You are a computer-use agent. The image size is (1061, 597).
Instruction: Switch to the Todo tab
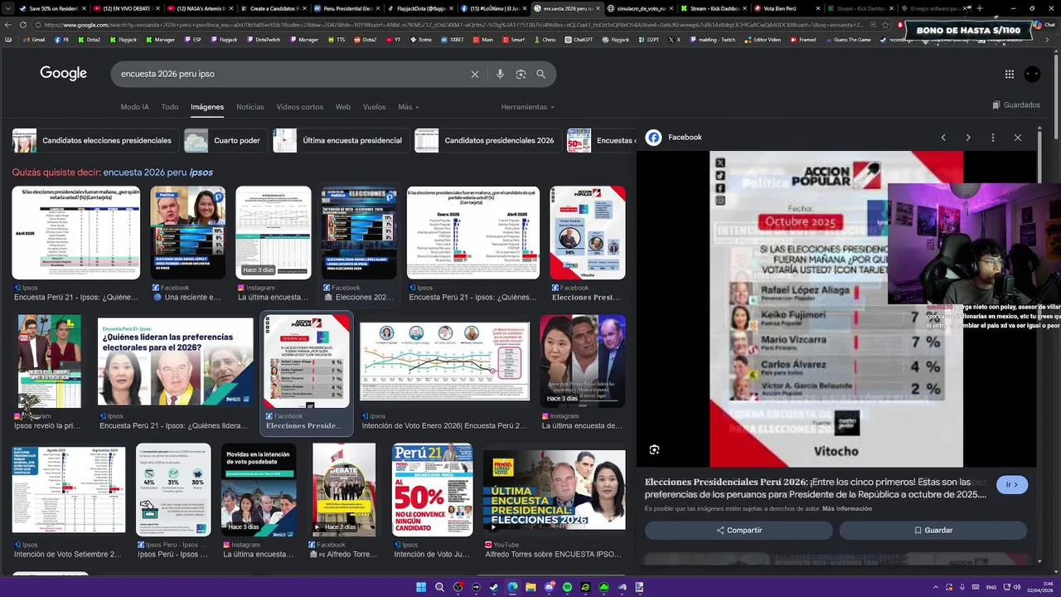pyautogui.click(x=170, y=107)
